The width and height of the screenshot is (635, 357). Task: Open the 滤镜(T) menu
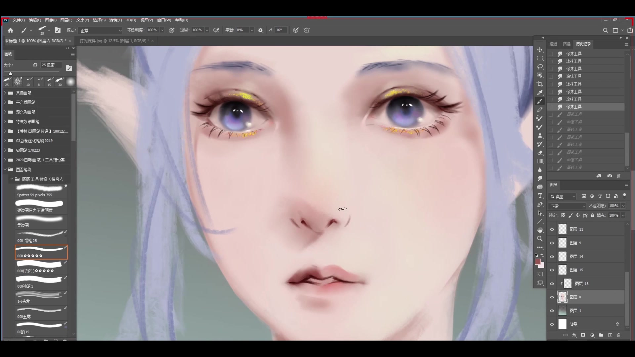coord(116,20)
